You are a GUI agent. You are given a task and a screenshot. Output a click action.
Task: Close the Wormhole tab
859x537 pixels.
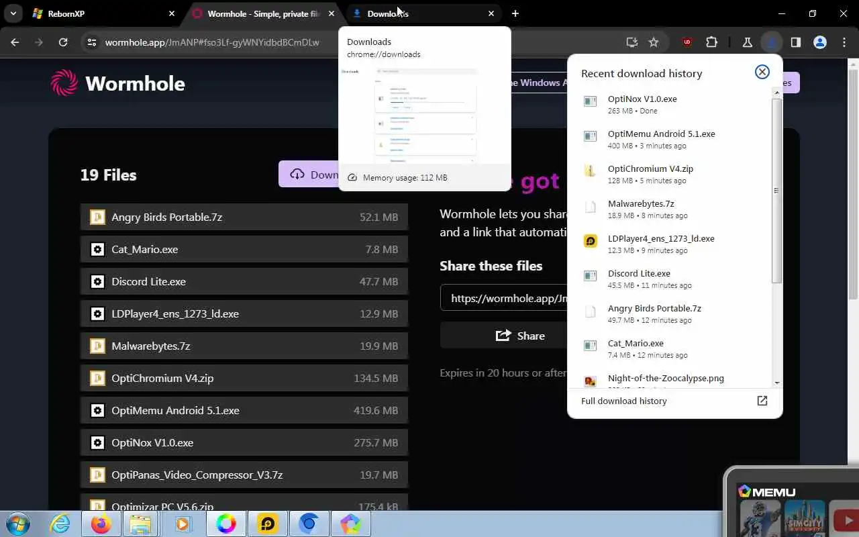(332, 13)
